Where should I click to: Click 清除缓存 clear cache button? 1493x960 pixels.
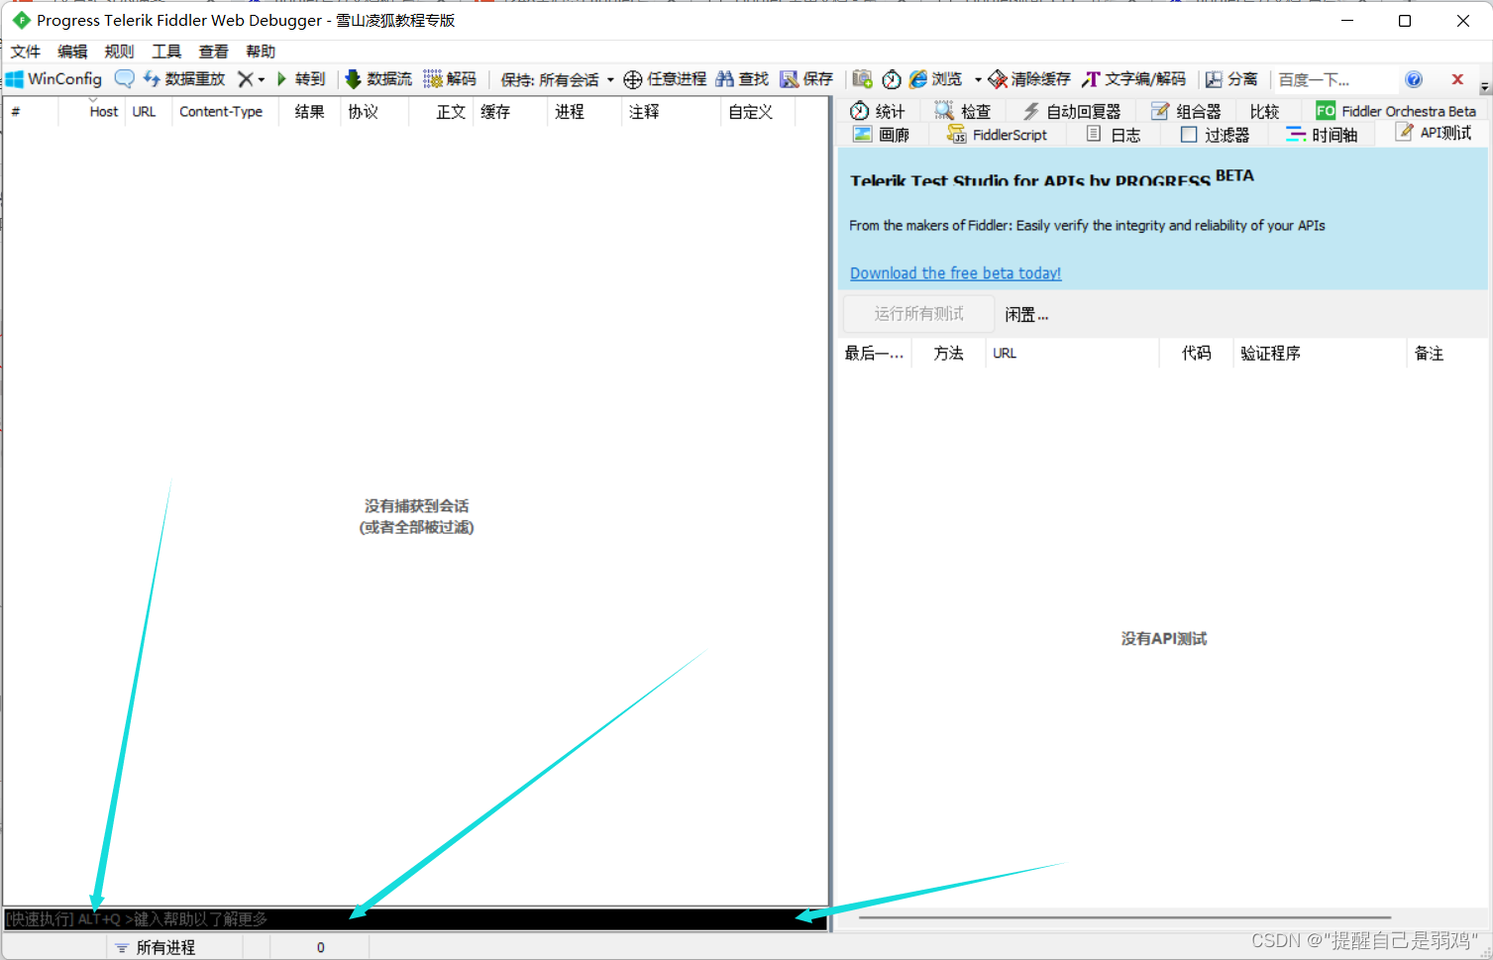coord(1029,79)
